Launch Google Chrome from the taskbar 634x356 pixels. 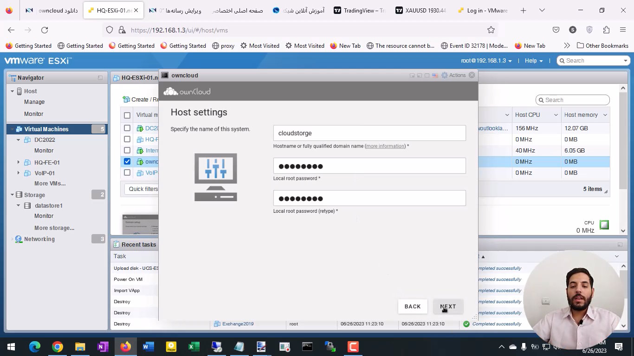coord(58,347)
